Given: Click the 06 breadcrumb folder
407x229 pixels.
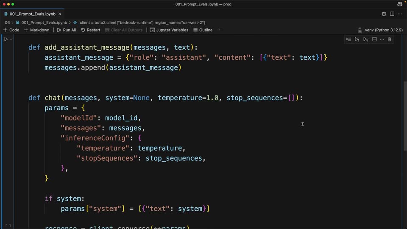Looking at the screenshot, I should [7, 22].
